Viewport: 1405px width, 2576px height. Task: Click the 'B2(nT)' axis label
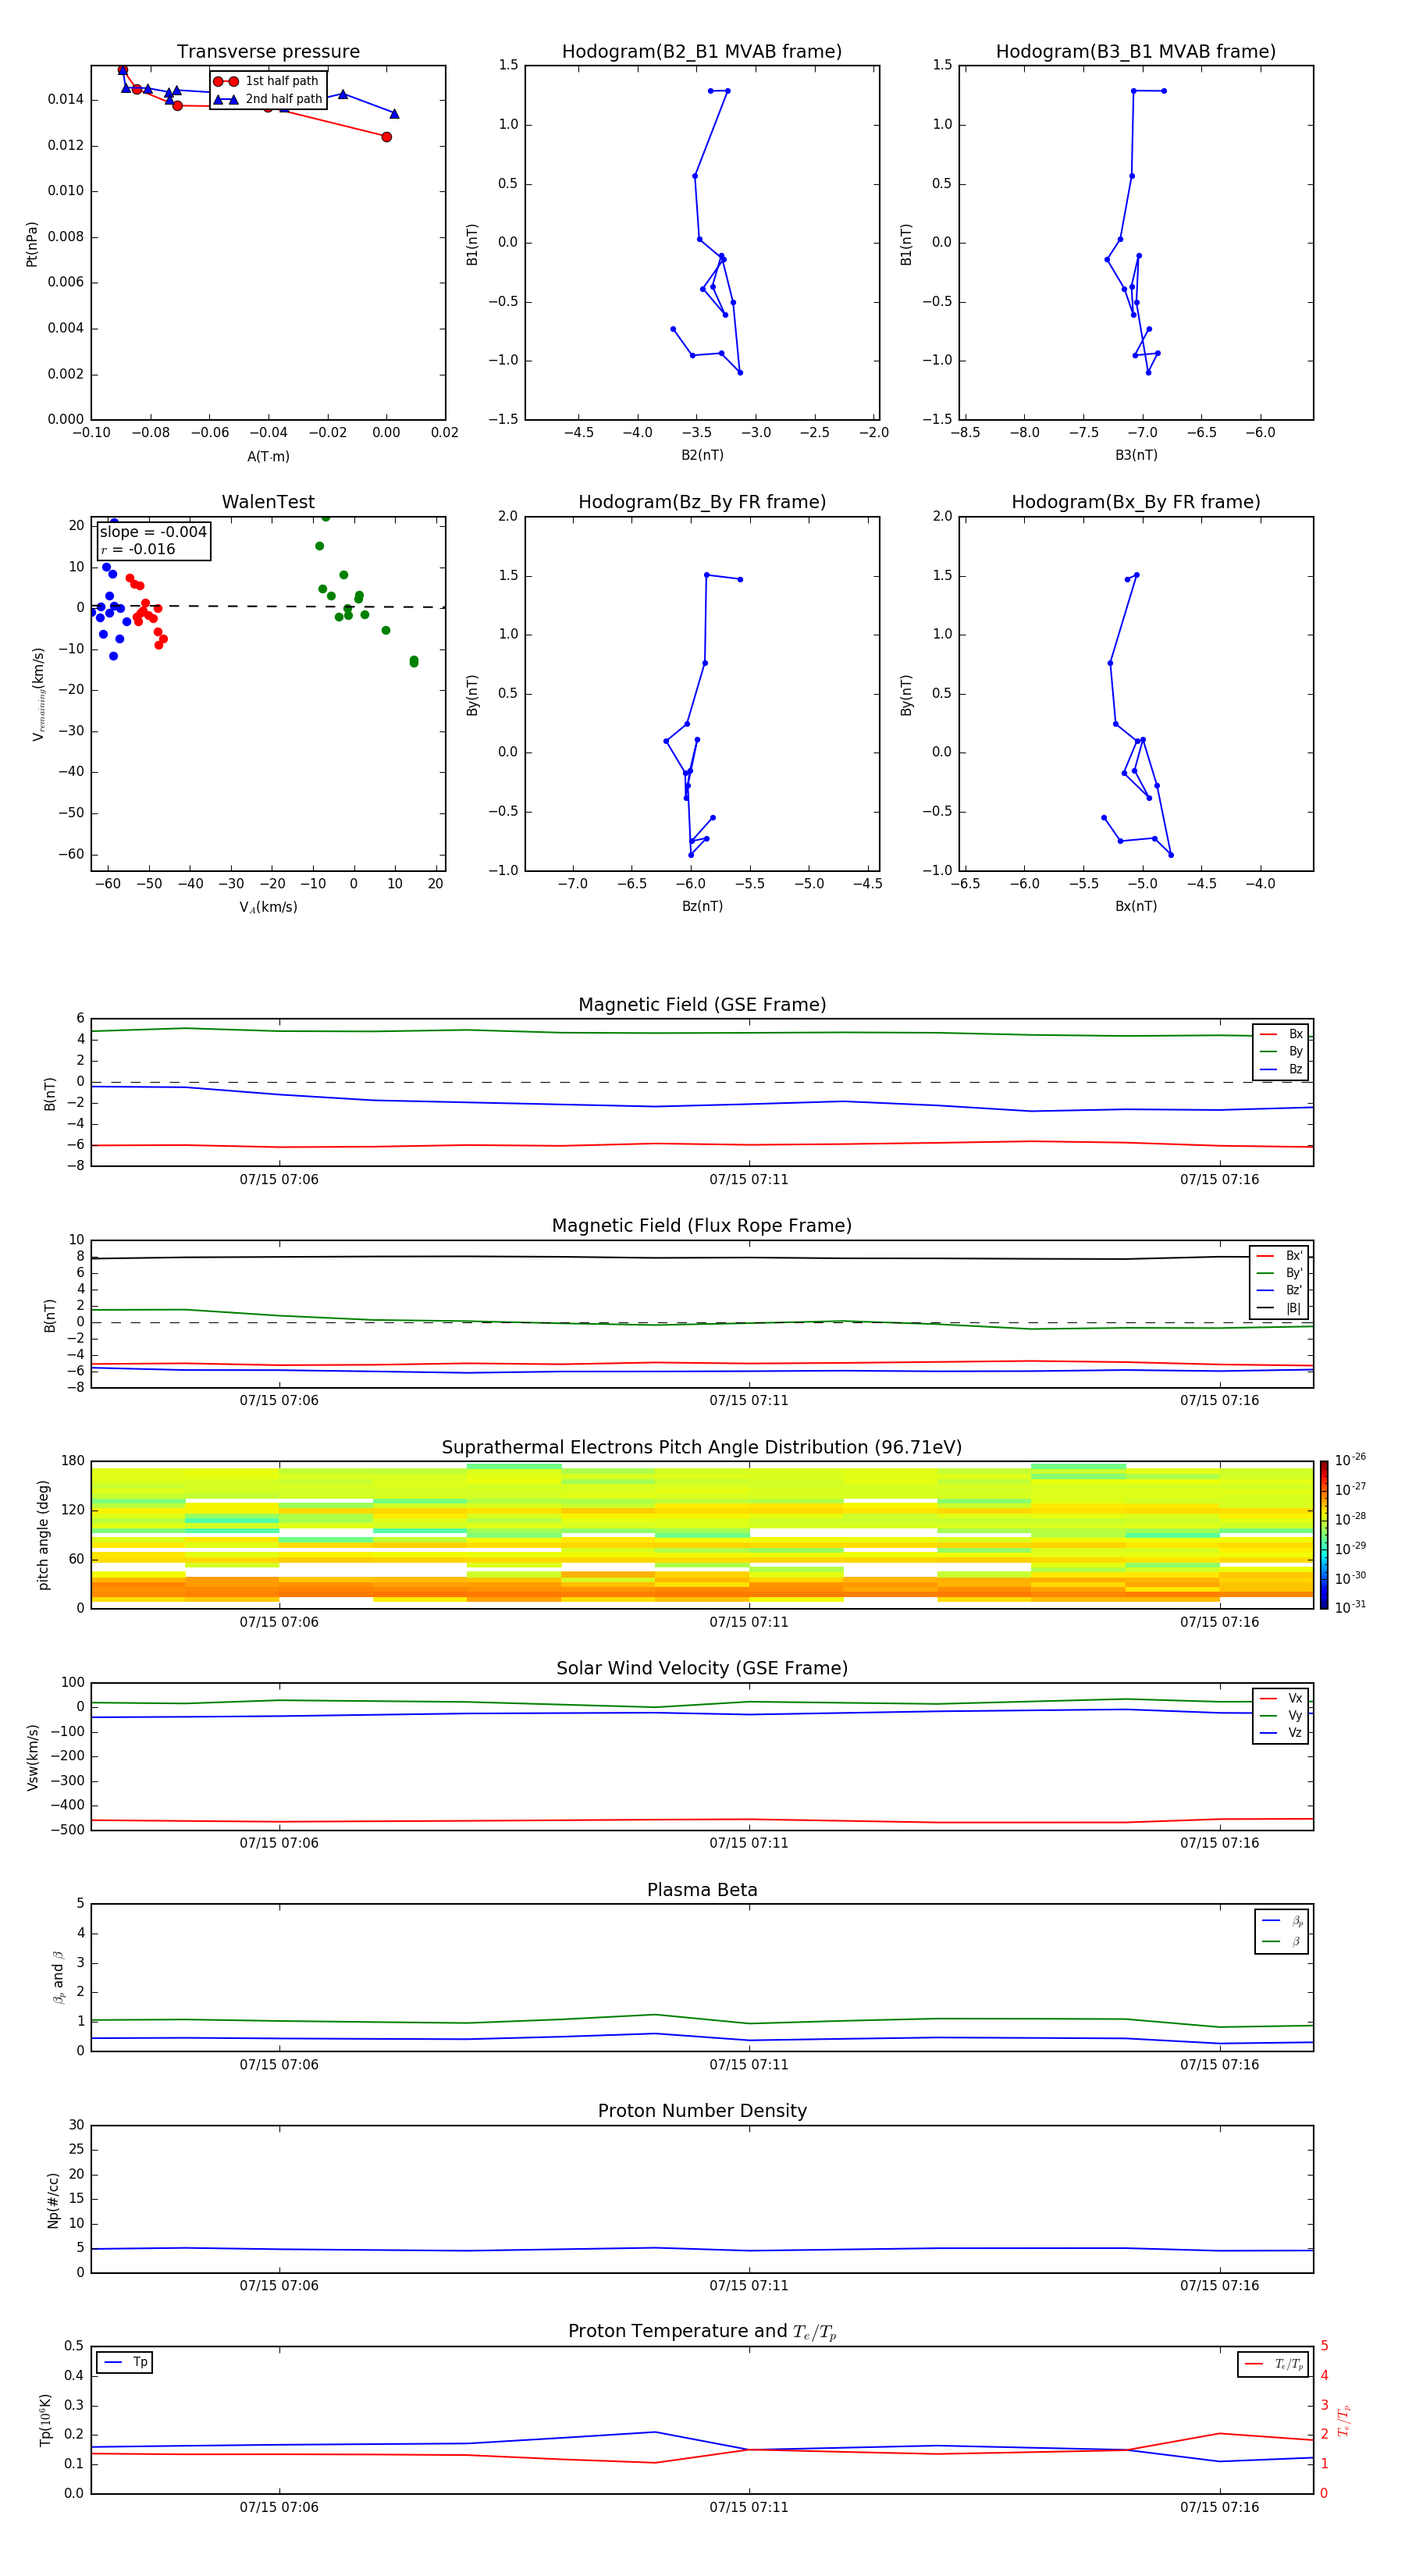(x=702, y=455)
